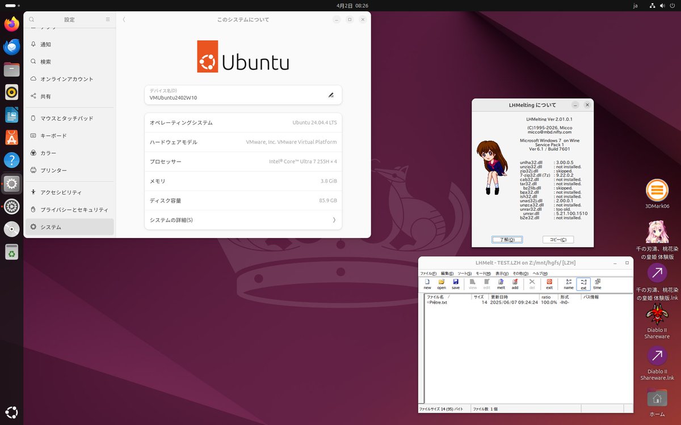
Task: Click the 'open' folder icon in LHMelt
Action: 442,284
